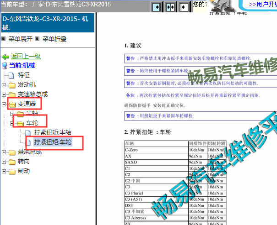Click the SAXO table row label
Viewport: 277px width, 225px height.
click(x=131, y=162)
